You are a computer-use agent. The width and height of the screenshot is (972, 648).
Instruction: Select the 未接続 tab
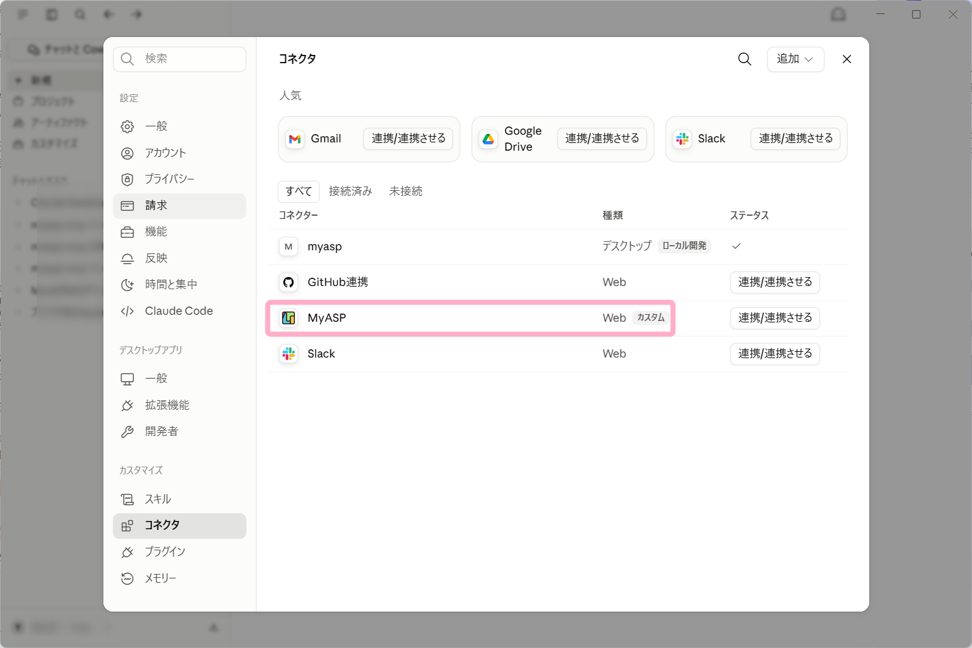click(x=406, y=191)
